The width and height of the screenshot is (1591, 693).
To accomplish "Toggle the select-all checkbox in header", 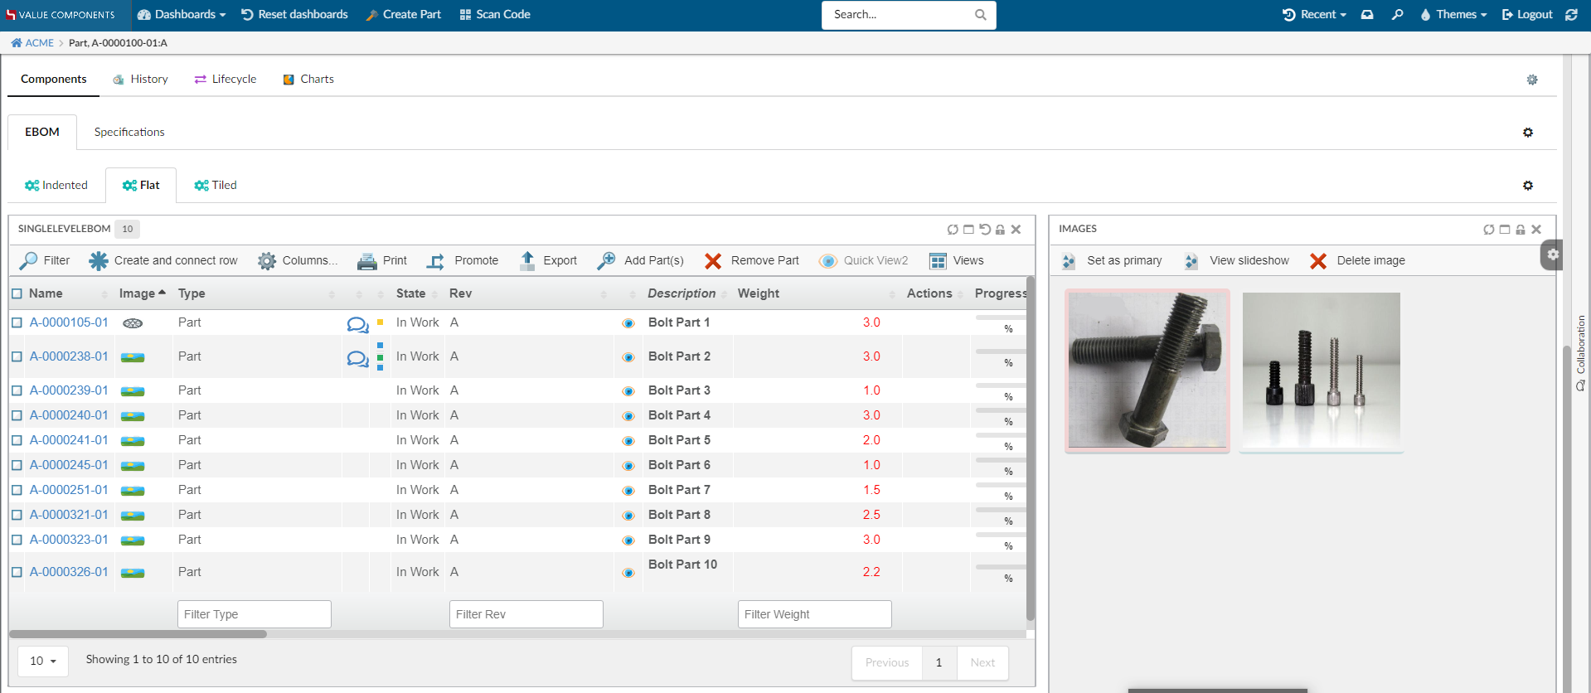I will click(17, 293).
